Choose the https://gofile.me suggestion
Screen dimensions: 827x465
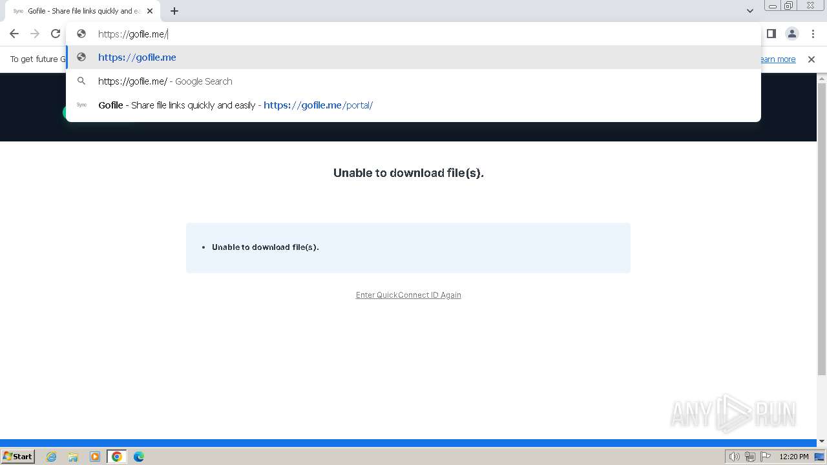click(413, 57)
